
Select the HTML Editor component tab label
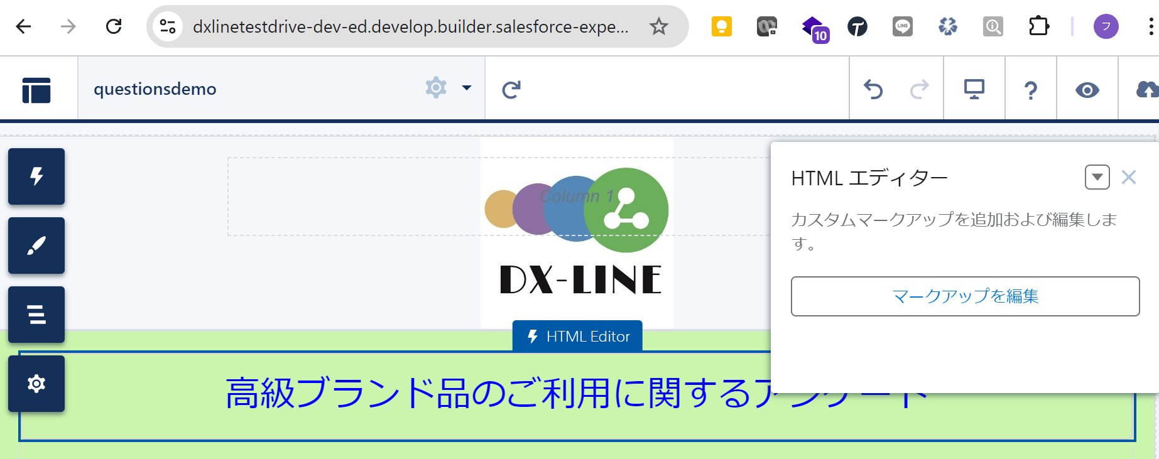pyautogui.click(x=577, y=337)
